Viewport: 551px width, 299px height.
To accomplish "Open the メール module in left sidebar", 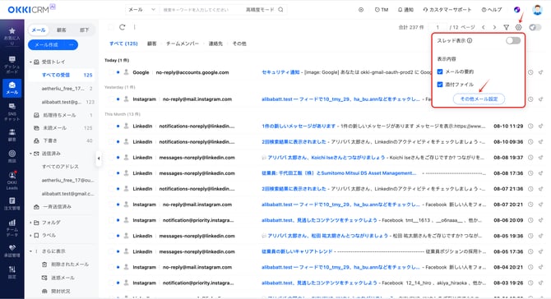I will [x=12, y=88].
